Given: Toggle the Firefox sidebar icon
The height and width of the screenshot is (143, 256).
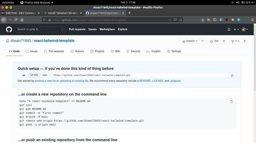Looking at the screenshot, I should pos(215,20).
